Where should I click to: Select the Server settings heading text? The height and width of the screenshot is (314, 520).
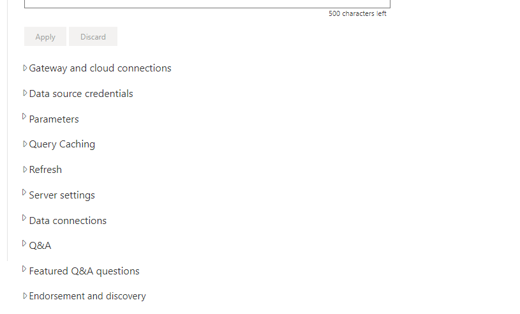point(62,195)
